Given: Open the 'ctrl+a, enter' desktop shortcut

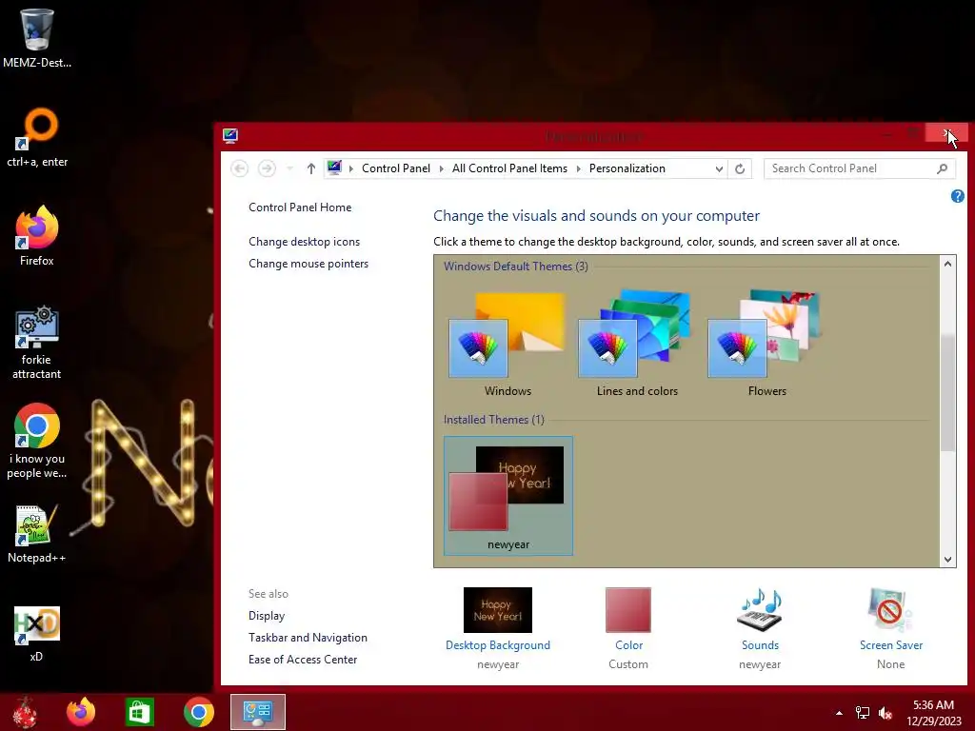Looking at the screenshot, I should (37, 137).
